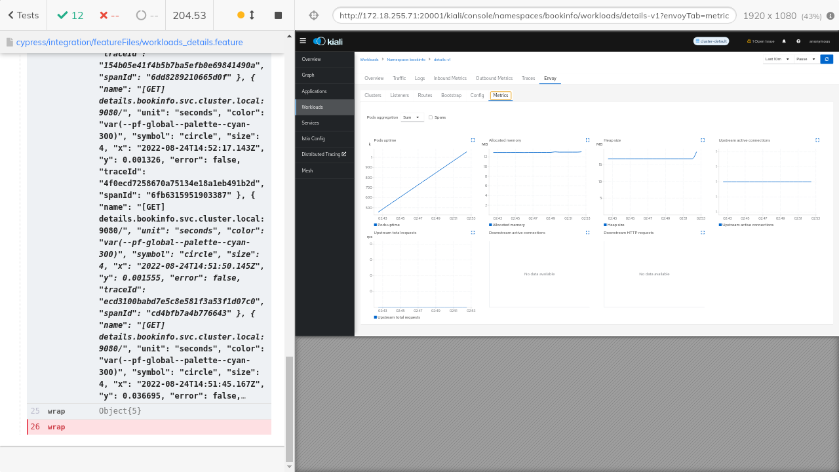Screen dimensions: 839x472
Task: Open the Pods aggregation Sum dropdown
Action: [x=412, y=117]
